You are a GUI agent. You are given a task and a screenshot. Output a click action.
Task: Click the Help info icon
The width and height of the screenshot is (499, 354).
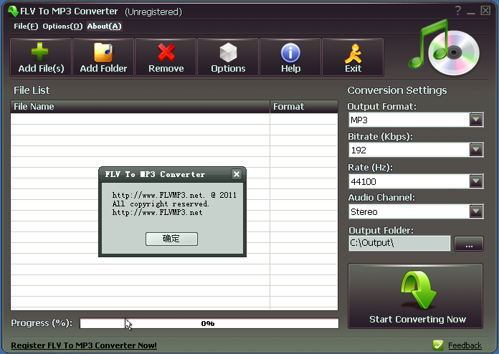(x=290, y=52)
